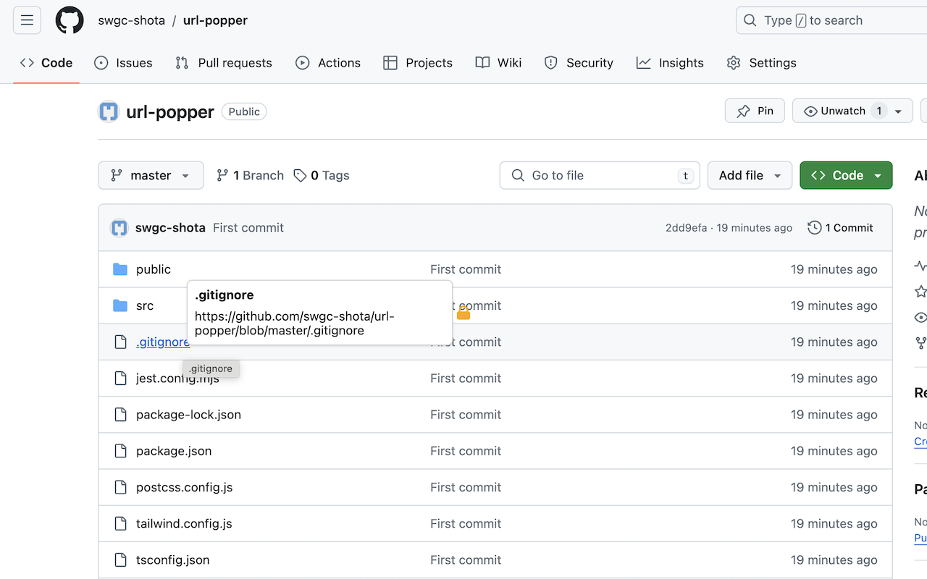Image resolution: width=927 pixels, height=579 pixels.
Task: Switch to the Issues tab
Action: 123,63
